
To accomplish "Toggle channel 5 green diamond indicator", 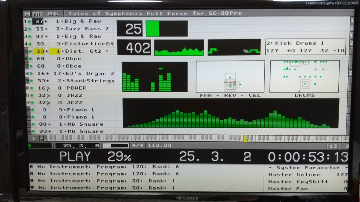I will coord(30,51).
